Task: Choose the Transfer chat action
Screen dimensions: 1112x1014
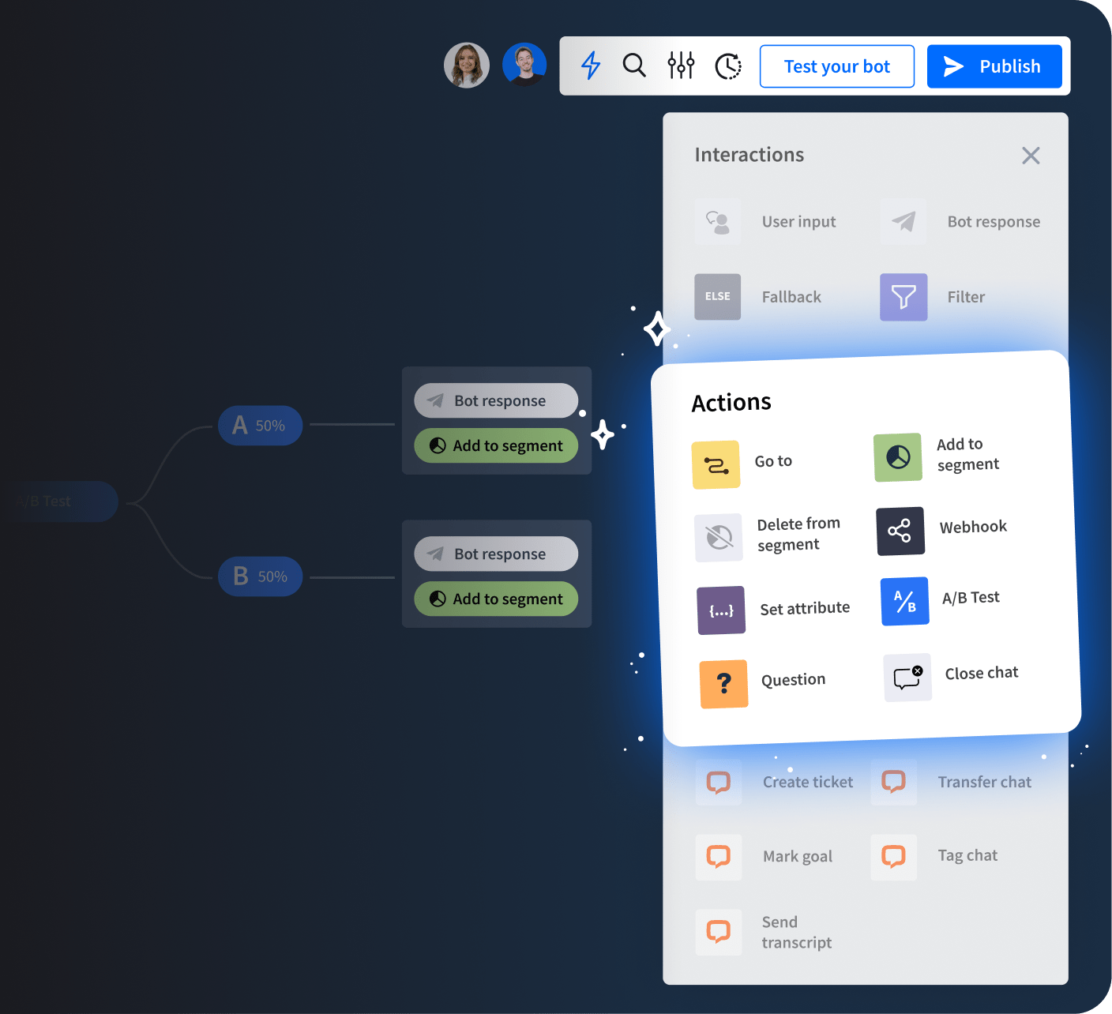Action: [x=893, y=781]
